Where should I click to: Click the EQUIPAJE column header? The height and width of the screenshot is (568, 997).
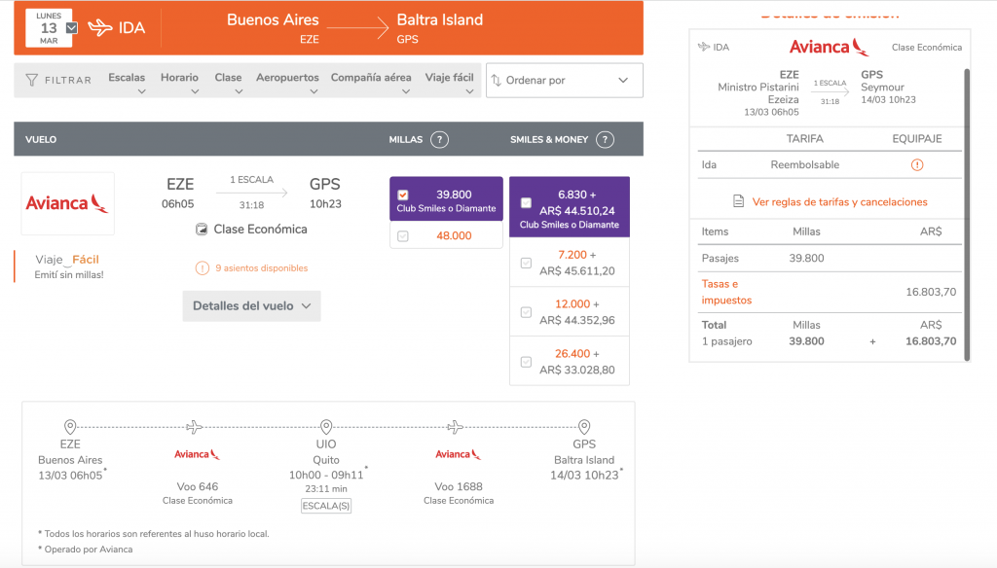(917, 138)
